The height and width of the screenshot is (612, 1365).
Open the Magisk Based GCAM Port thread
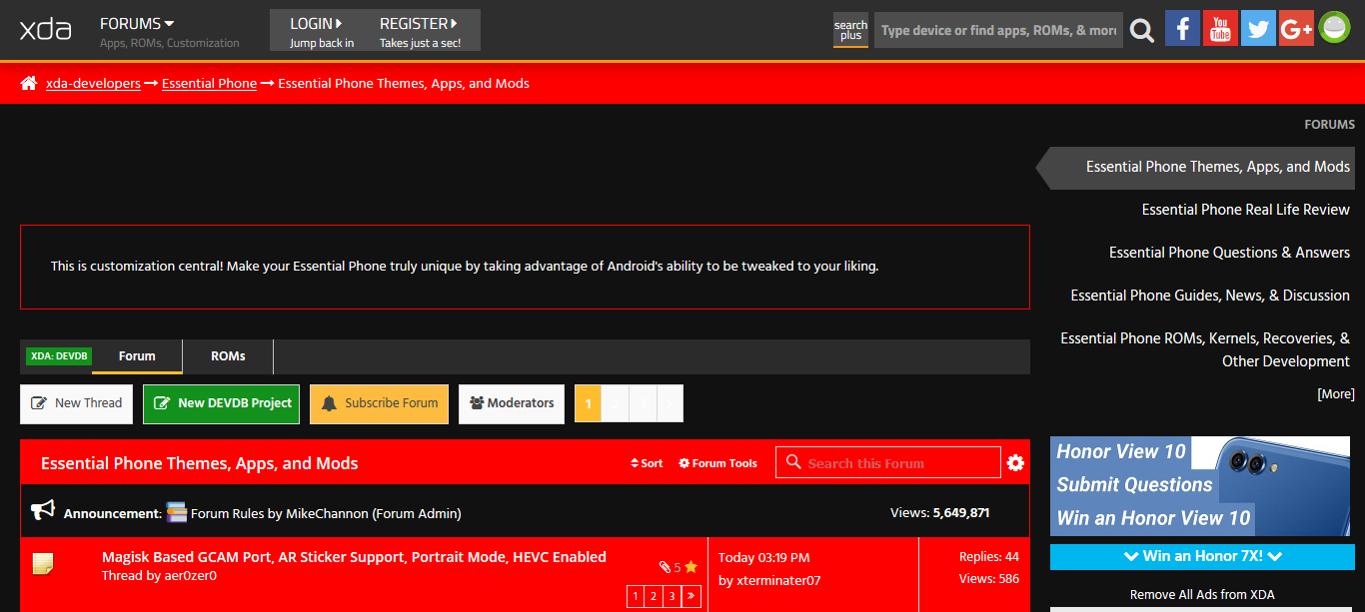coord(354,557)
